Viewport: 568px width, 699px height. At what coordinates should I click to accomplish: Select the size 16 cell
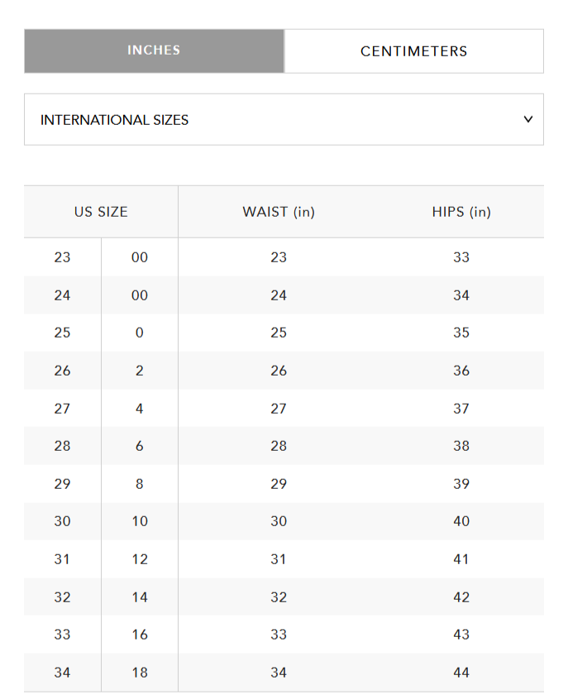(x=140, y=634)
